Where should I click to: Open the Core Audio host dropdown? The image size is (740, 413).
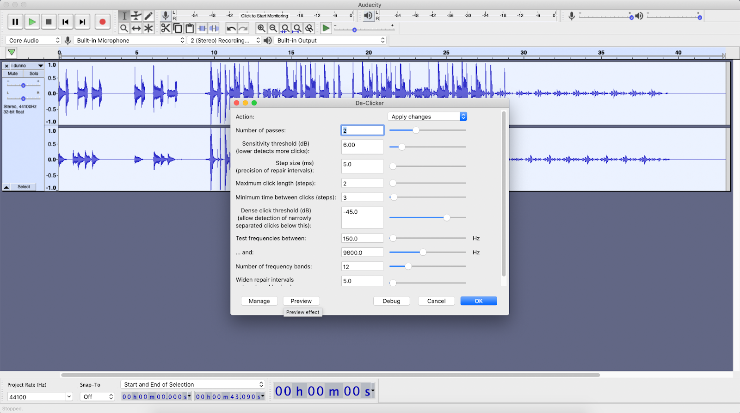[x=34, y=40]
